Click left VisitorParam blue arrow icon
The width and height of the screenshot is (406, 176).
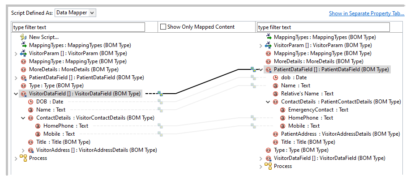click(x=24, y=53)
